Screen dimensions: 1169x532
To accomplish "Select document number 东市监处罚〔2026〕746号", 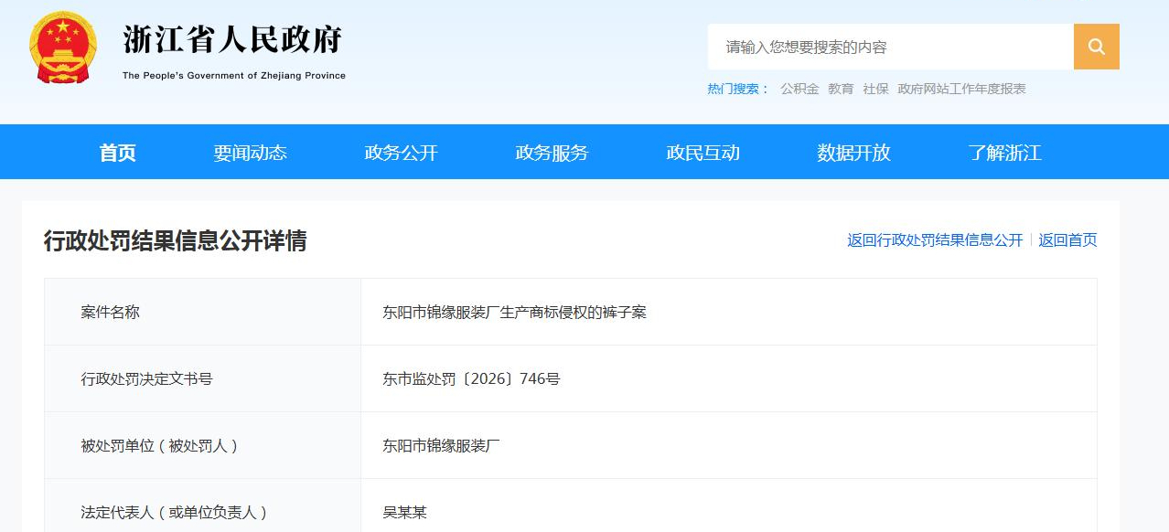I will (472, 379).
